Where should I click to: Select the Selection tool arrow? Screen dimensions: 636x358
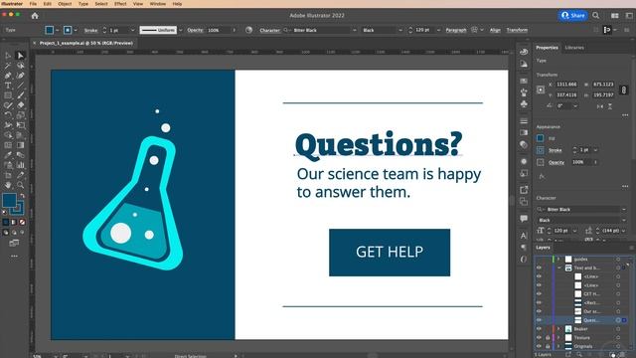click(8, 56)
